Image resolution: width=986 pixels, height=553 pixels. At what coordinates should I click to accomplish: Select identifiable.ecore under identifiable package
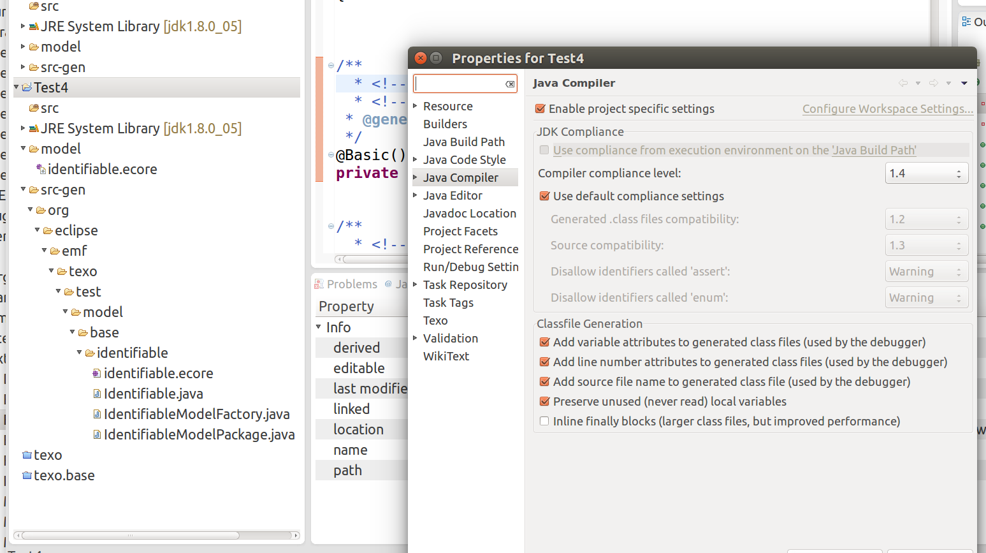coord(158,373)
